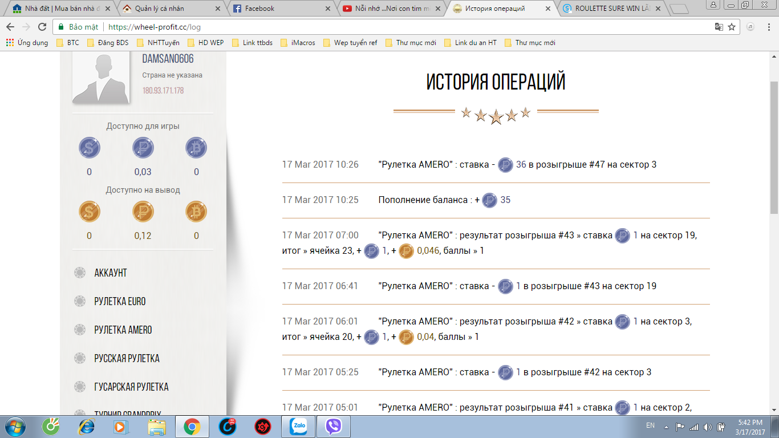The image size is (779, 438).
Task: Close the История операций tab
Action: click(x=548, y=9)
